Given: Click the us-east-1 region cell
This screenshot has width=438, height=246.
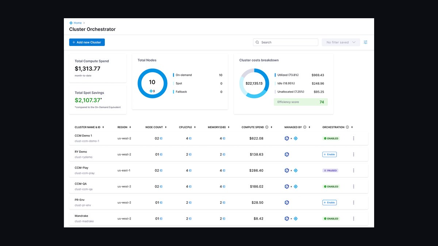Looking at the screenshot, I should click(124, 171).
